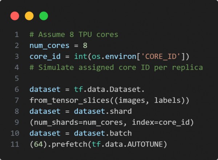Viewport: 218px width, 160px height.
Task: Click the core_id variable on line 3
Action: [x=45, y=57]
